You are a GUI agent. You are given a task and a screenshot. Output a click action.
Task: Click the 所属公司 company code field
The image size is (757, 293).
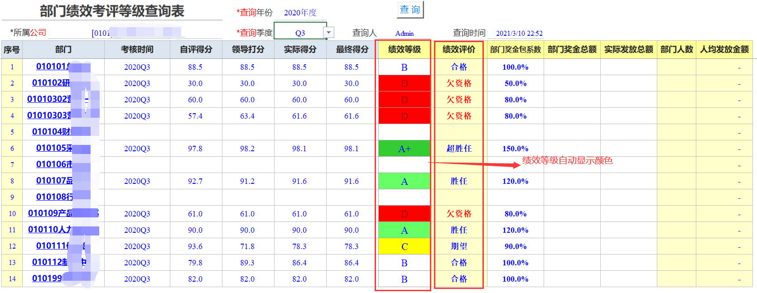click(x=136, y=33)
